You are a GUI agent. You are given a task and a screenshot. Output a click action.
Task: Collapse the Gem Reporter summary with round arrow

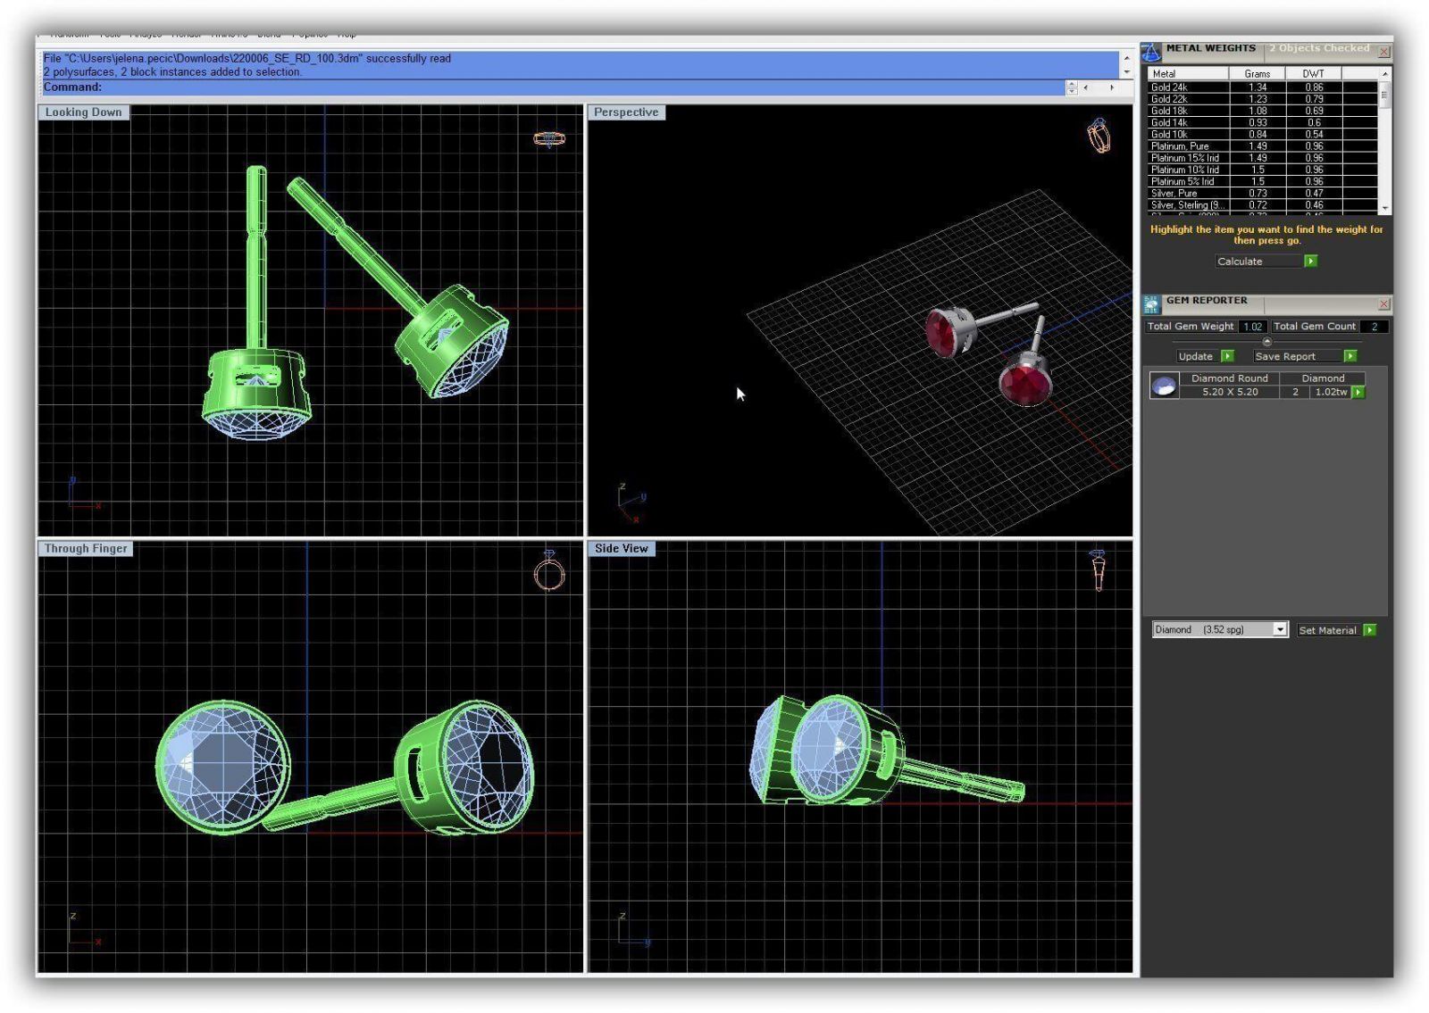pyautogui.click(x=1266, y=342)
